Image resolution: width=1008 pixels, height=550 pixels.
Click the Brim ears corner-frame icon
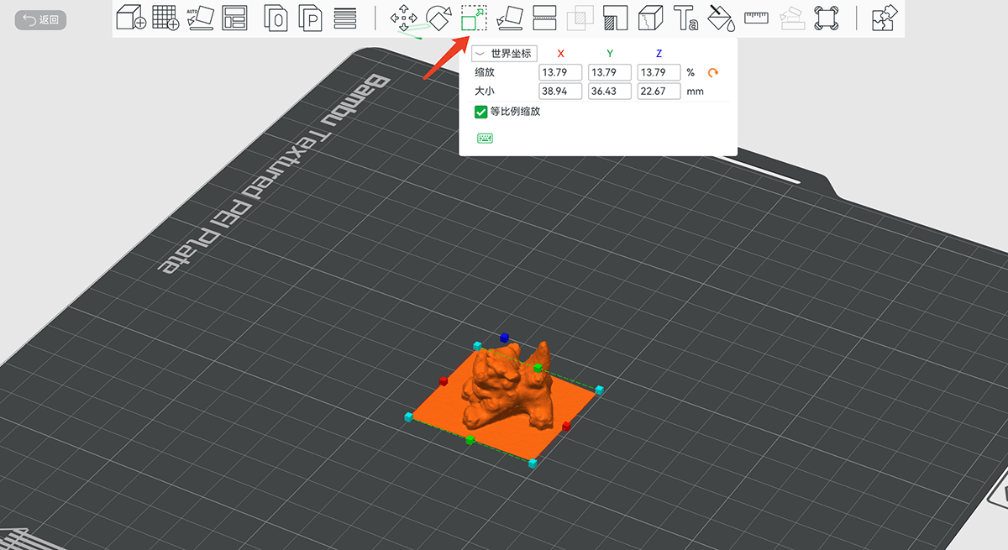pos(827,18)
